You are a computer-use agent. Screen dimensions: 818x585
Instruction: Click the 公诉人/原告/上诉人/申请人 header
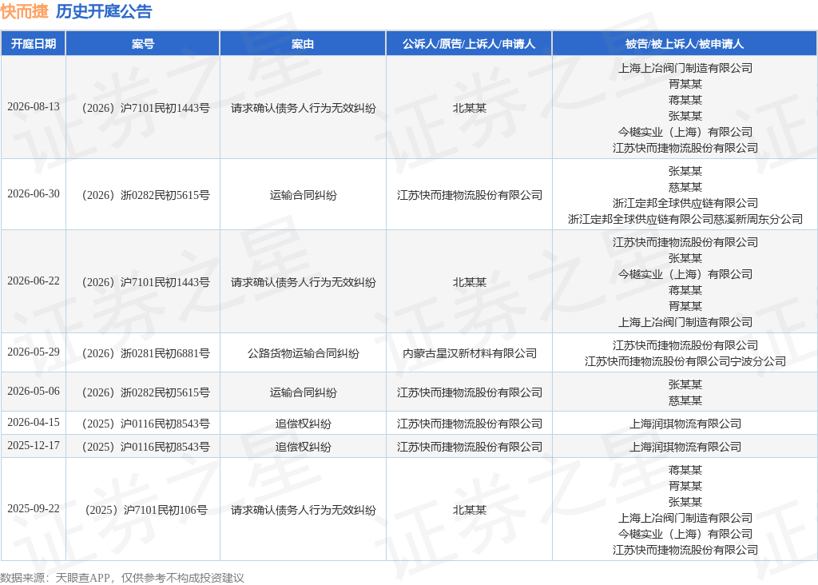pos(469,44)
